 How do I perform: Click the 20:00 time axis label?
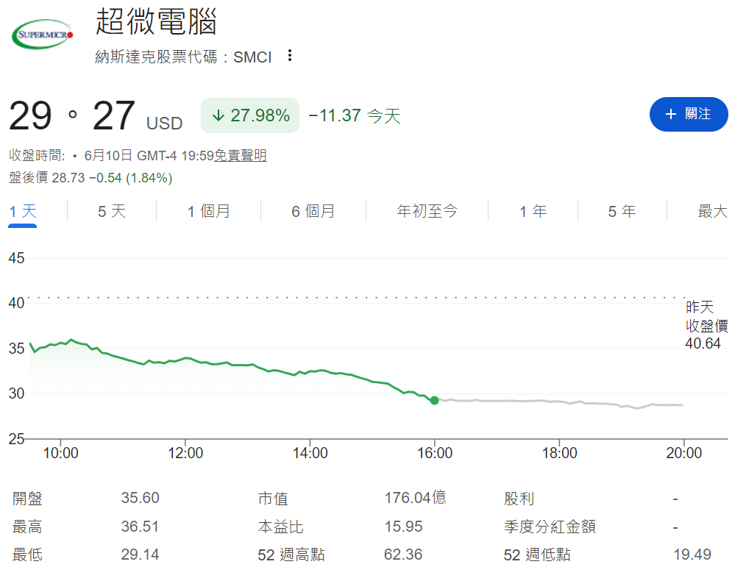tap(684, 453)
